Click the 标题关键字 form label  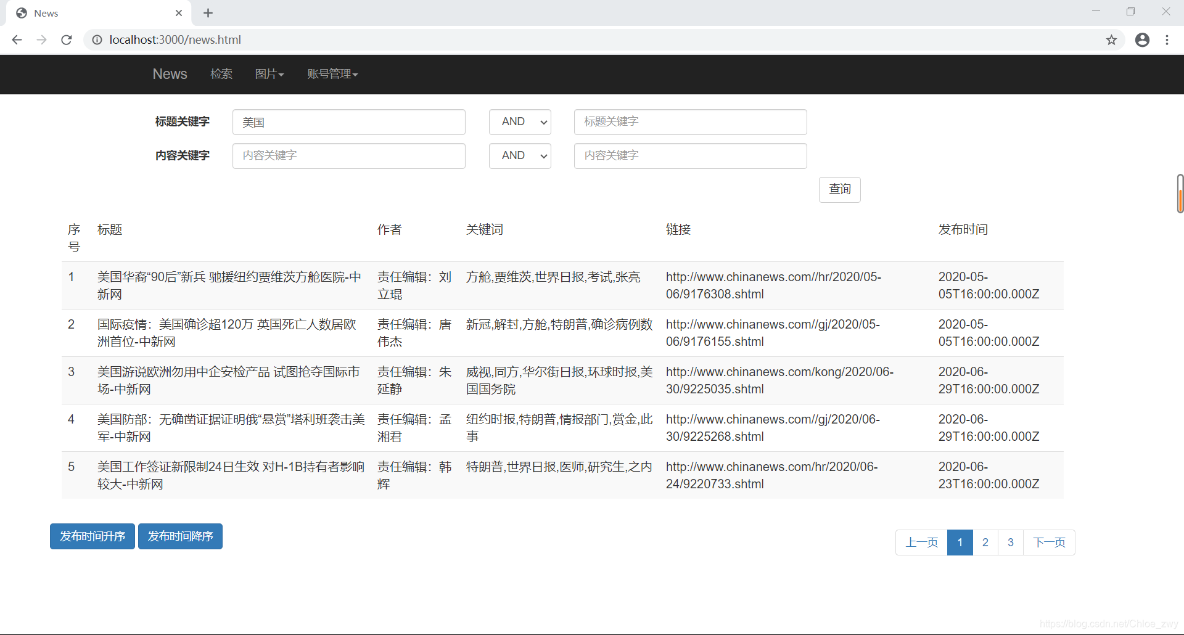point(183,121)
